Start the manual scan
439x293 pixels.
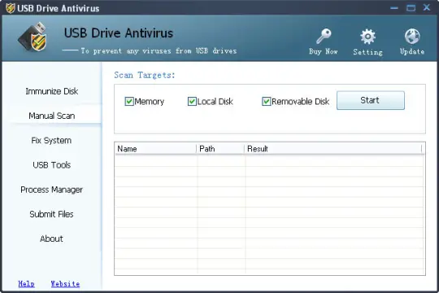(371, 100)
